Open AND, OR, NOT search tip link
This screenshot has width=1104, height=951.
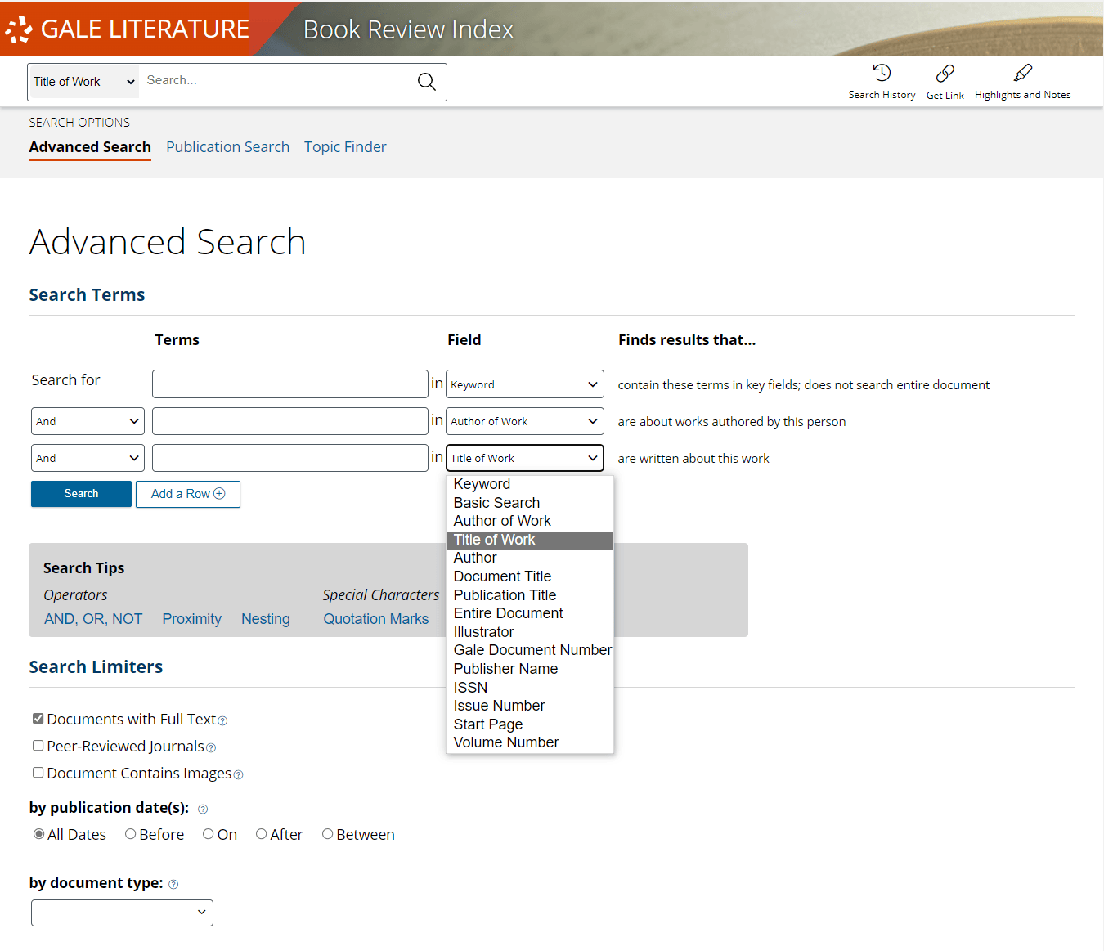tap(93, 619)
